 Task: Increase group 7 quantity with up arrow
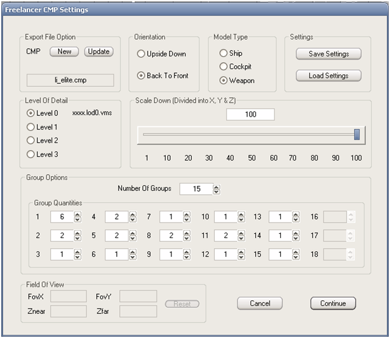pyautogui.click(x=187, y=215)
